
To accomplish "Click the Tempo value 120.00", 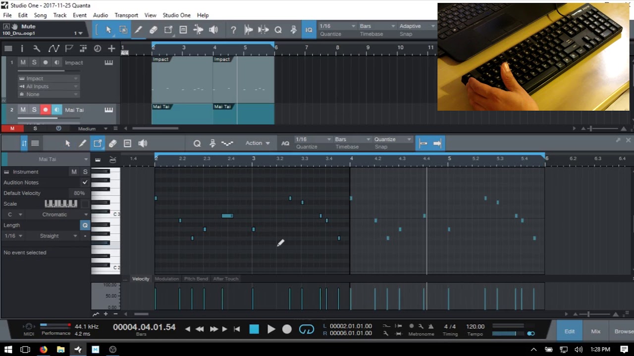I will click(475, 326).
